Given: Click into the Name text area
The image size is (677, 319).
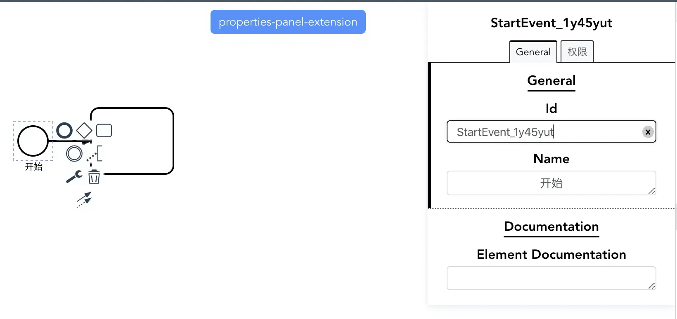Looking at the screenshot, I should (x=551, y=183).
